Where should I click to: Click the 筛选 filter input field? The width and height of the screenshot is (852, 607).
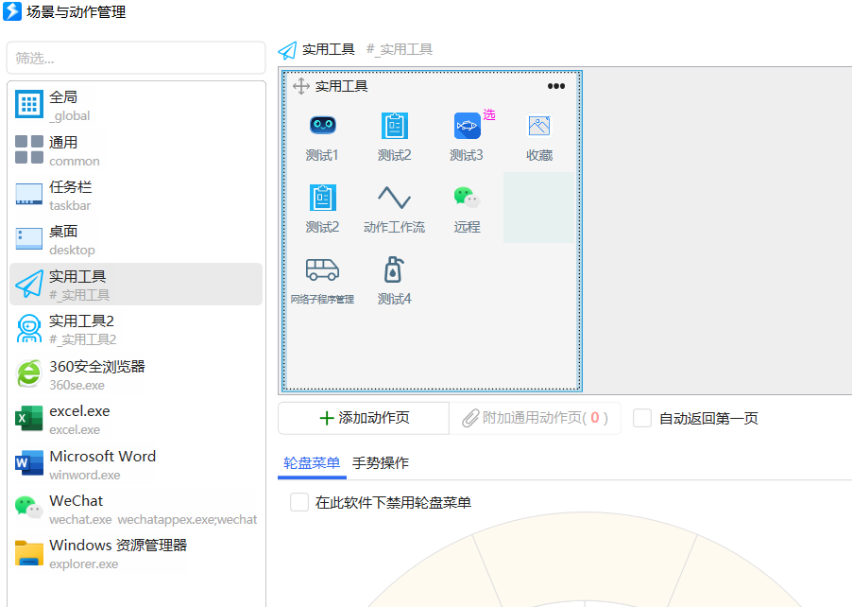pos(136,58)
